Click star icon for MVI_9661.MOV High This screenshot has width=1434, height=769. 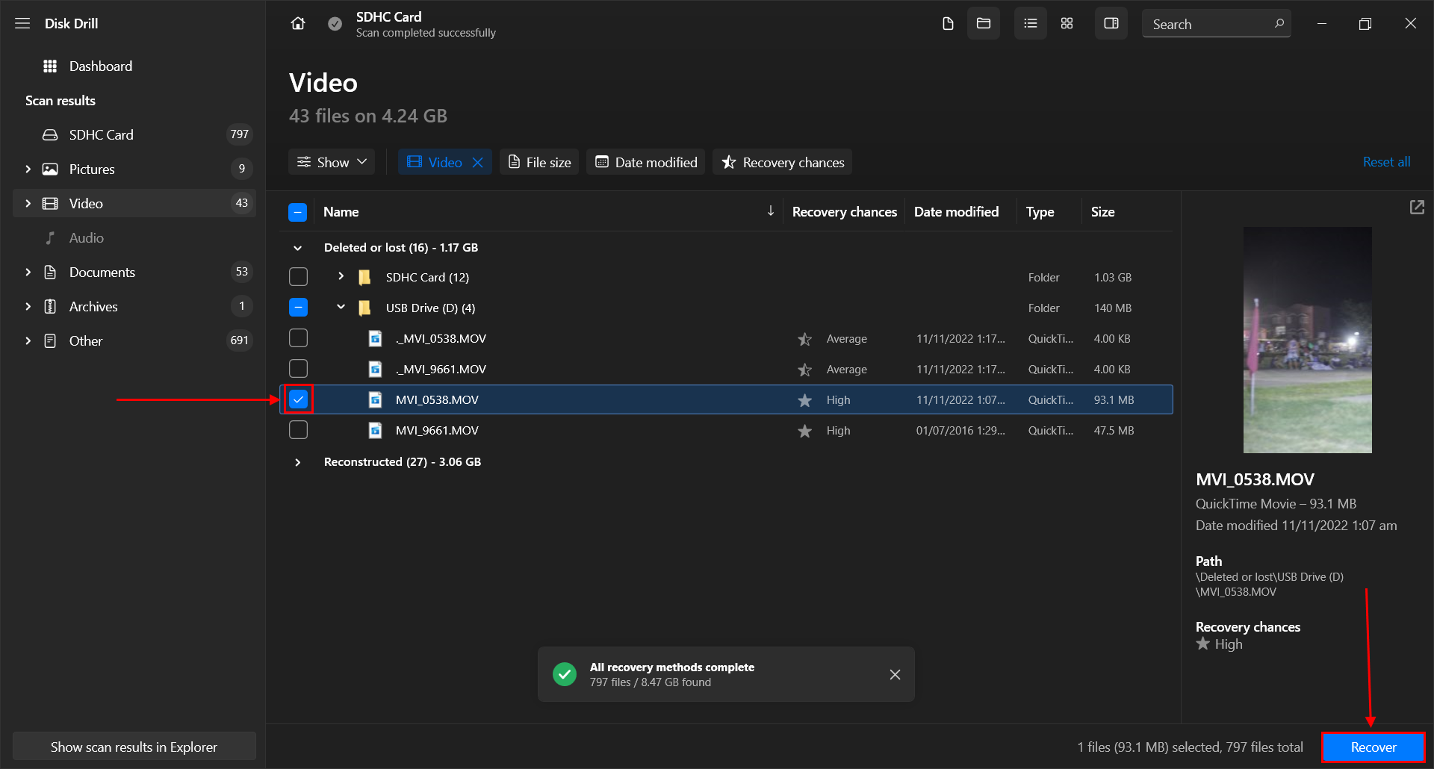tap(804, 431)
